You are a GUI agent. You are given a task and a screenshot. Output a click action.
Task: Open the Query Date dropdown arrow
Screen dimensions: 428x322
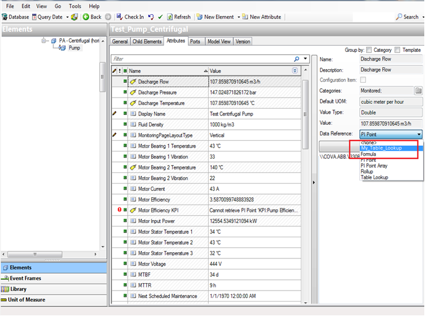[68, 17]
